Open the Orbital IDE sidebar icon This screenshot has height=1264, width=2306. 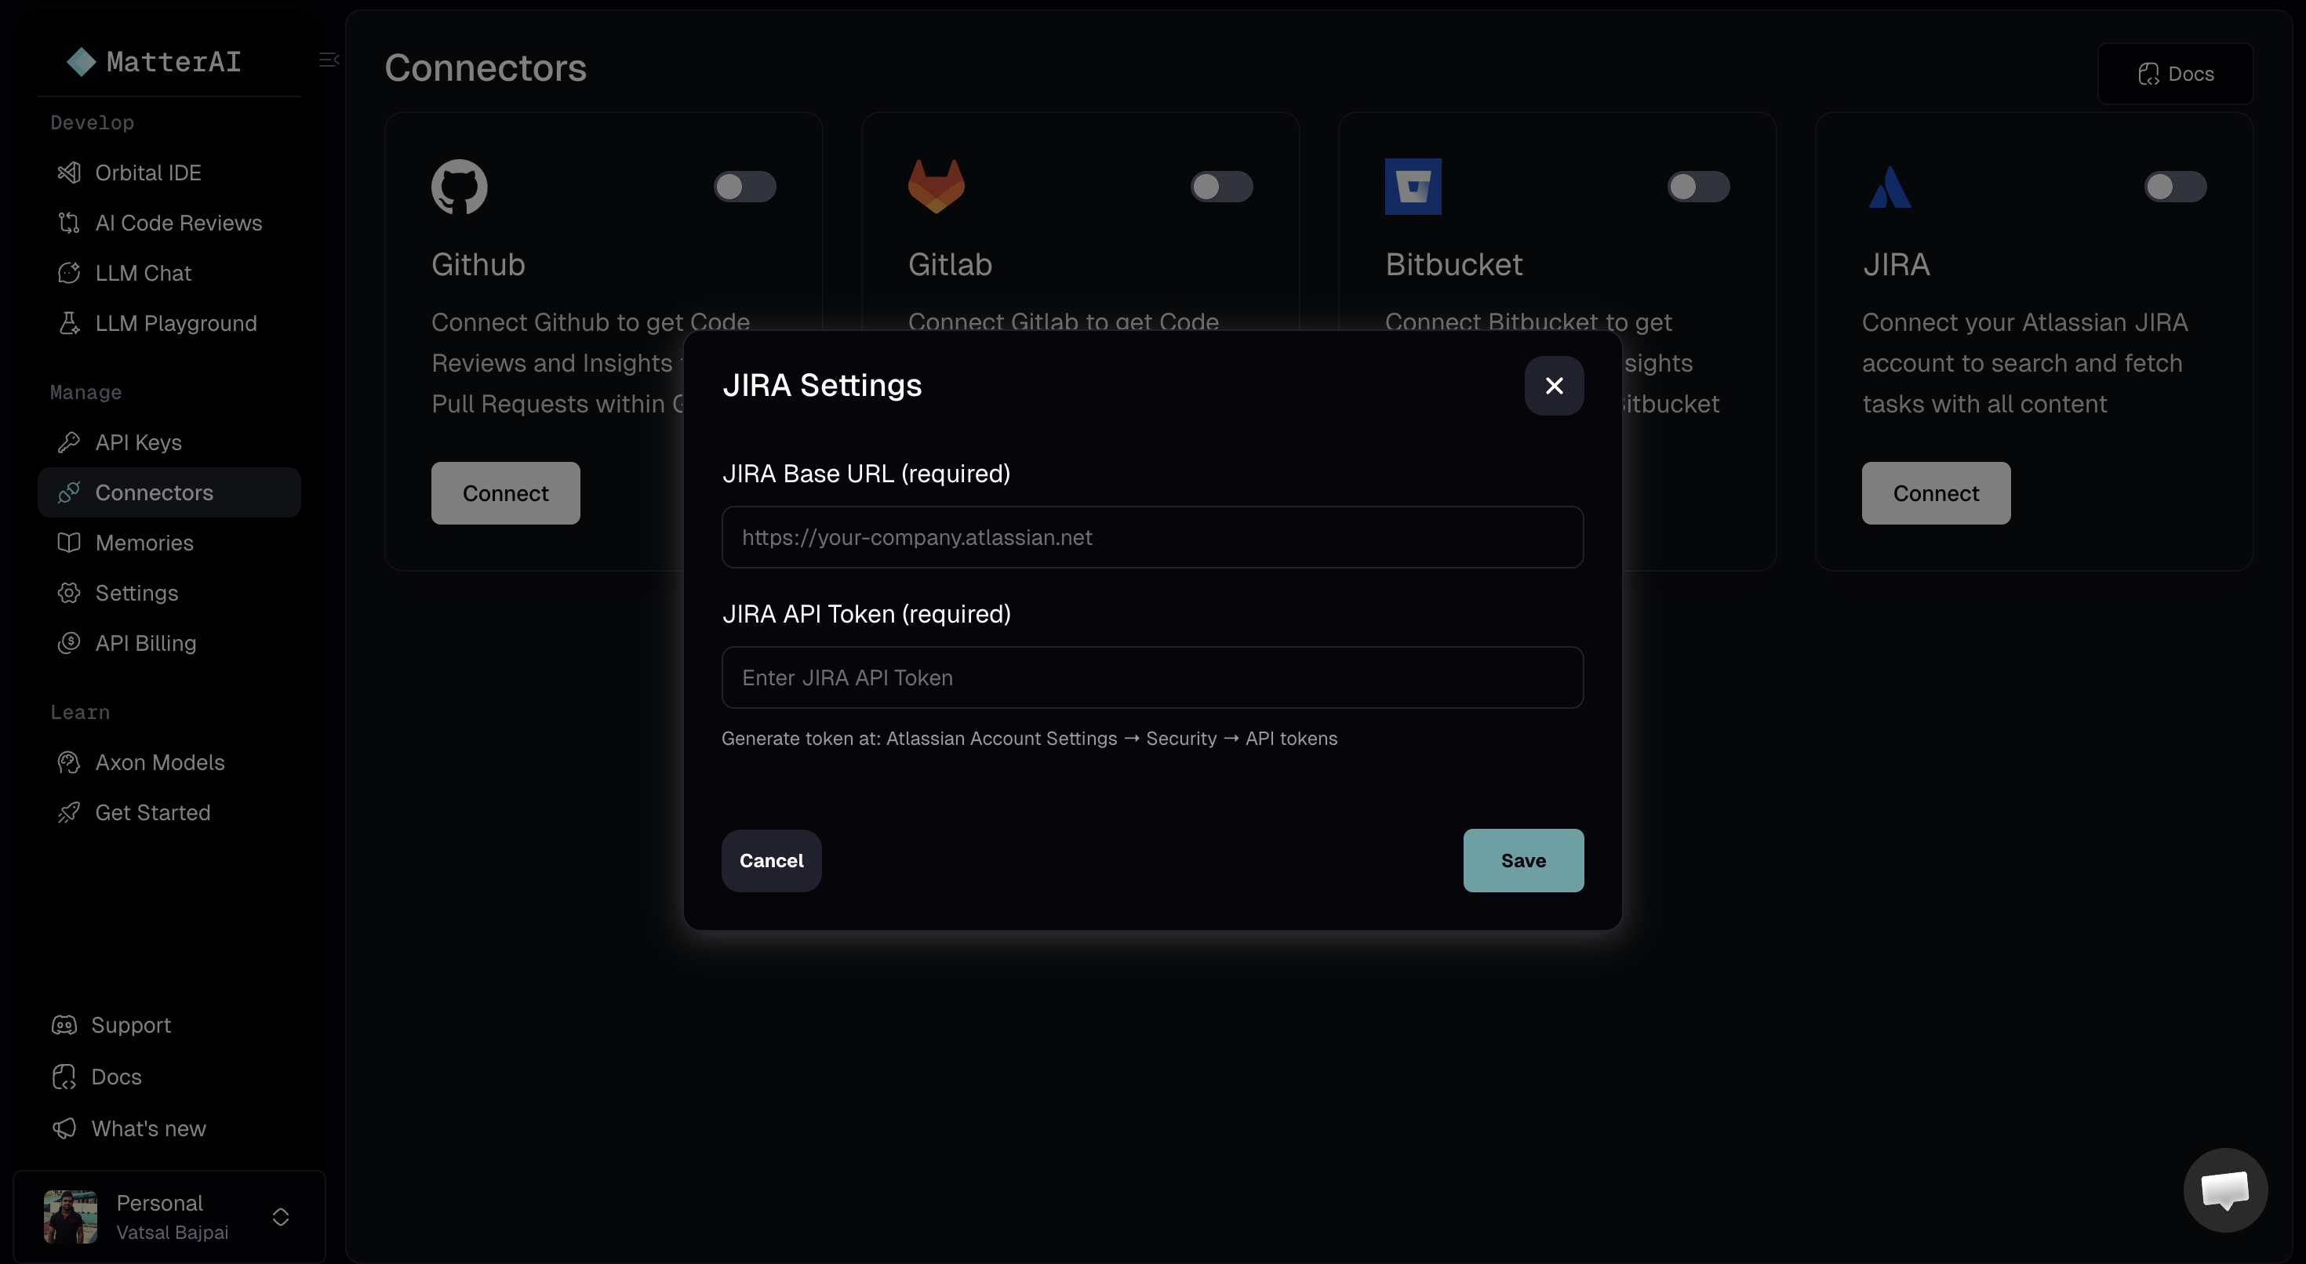70,172
